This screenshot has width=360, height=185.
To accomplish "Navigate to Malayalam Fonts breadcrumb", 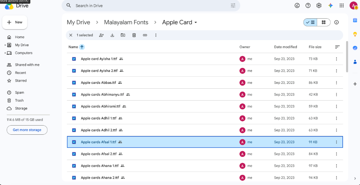I will 126,22.
